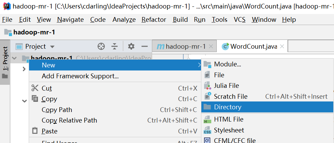Click the Java class icon on WordCount.java tab
The image size is (334, 143).
coord(225,46)
